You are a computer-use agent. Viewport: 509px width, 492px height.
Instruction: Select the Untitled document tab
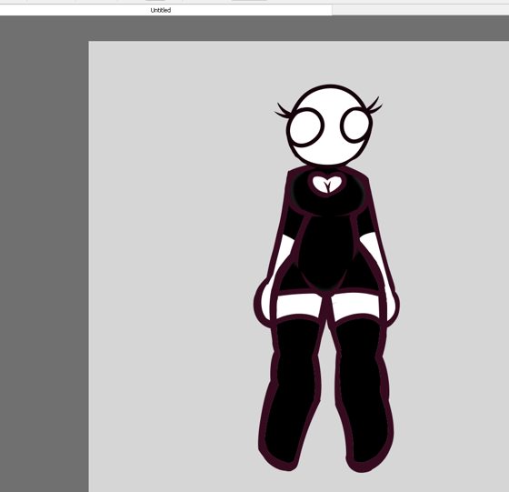coord(165,10)
